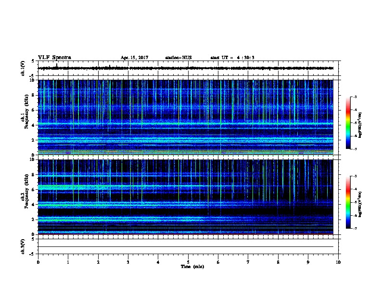This screenshot has width=381, height=294.
Task: Click inside the ch.1 spectrogram panel
Action: pyautogui.click(x=186, y=117)
